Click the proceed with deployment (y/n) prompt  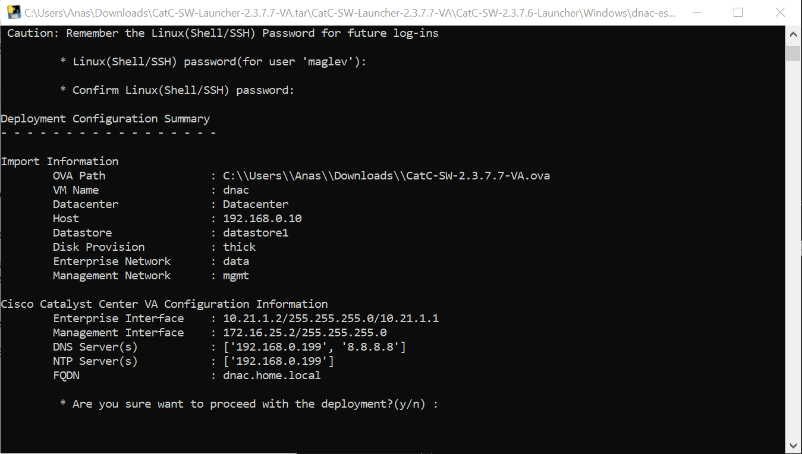(x=249, y=404)
